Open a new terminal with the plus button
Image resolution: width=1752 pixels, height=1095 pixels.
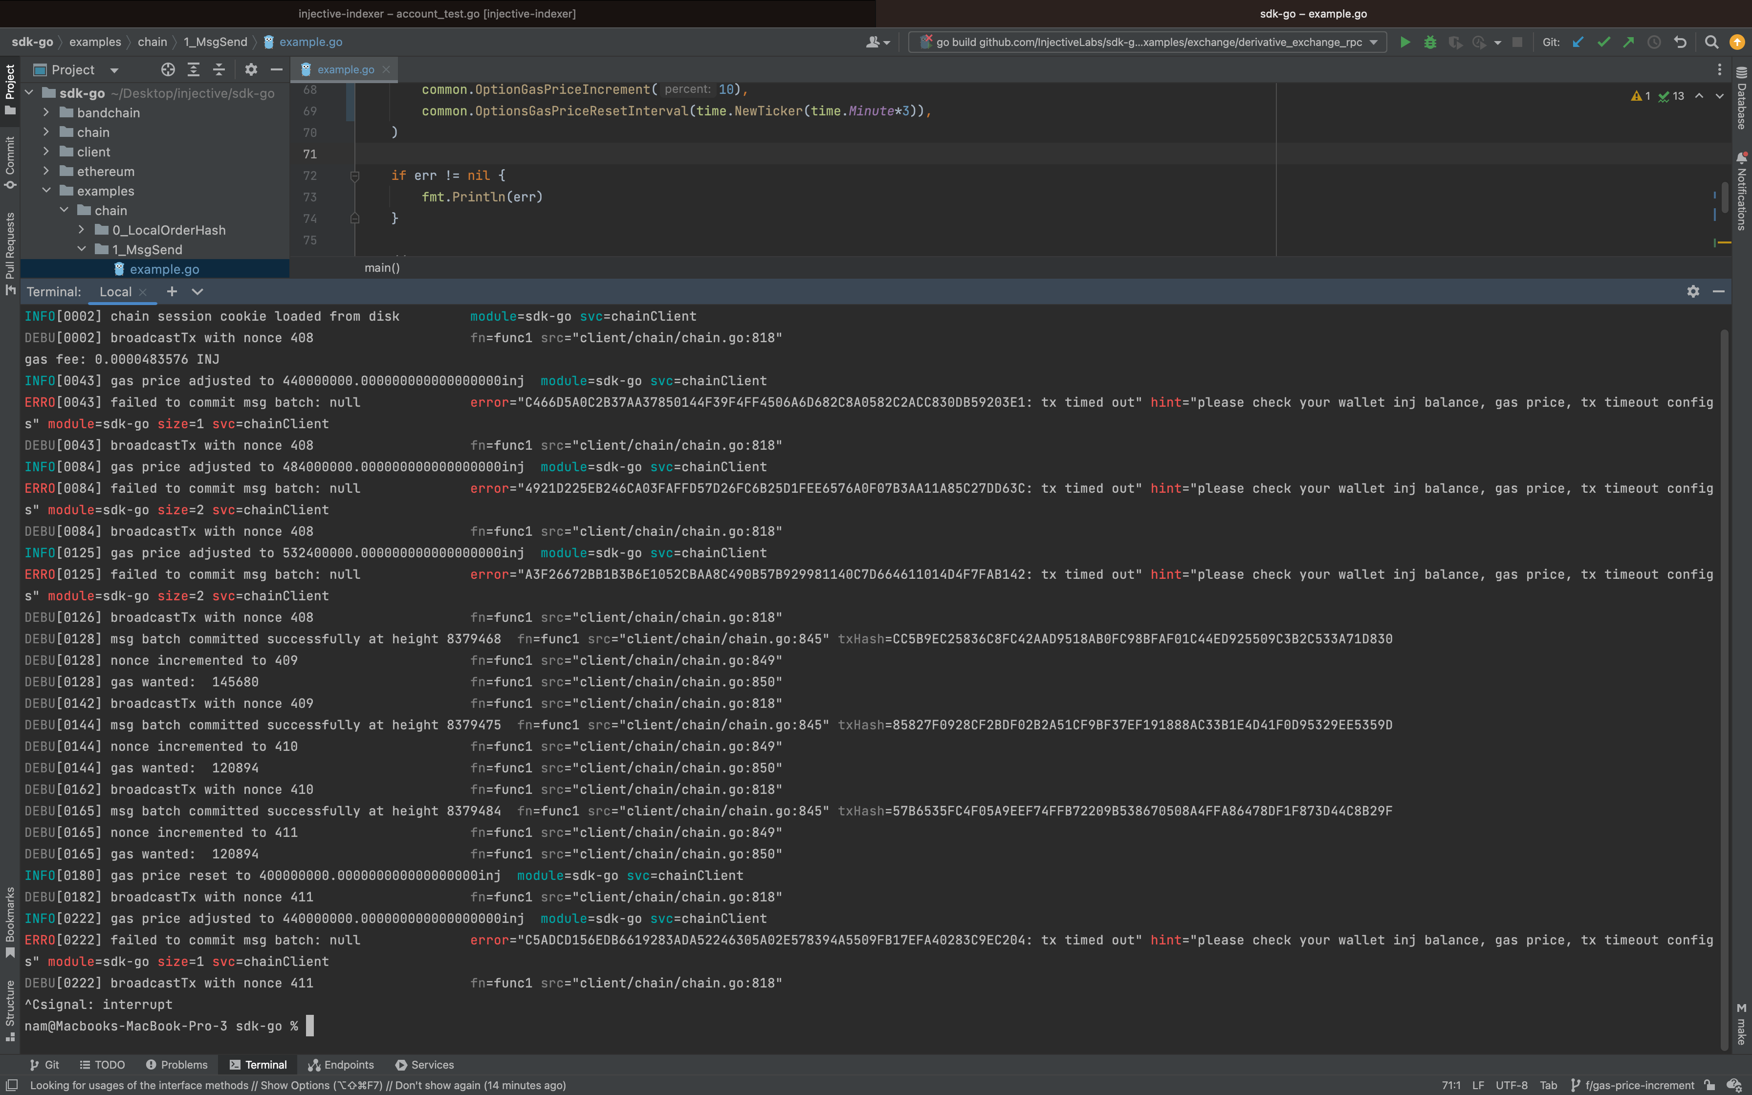pyautogui.click(x=172, y=291)
